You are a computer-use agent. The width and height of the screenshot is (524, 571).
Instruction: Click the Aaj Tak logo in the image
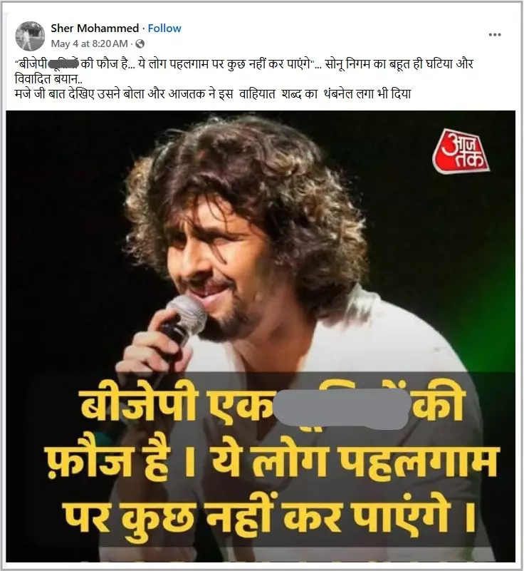coord(461,151)
